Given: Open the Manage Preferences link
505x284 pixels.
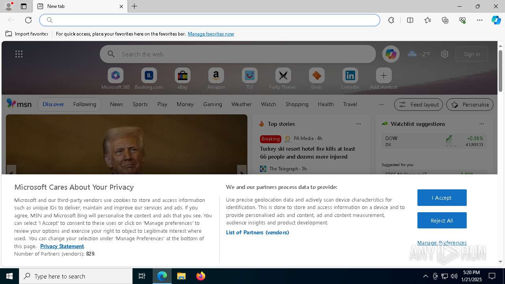Looking at the screenshot, I should pos(442,243).
